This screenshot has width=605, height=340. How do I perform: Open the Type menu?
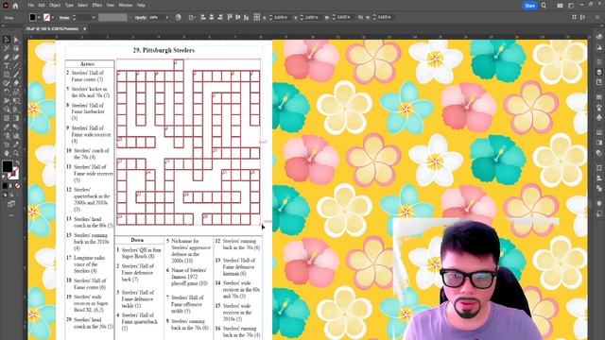click(69, 6)
